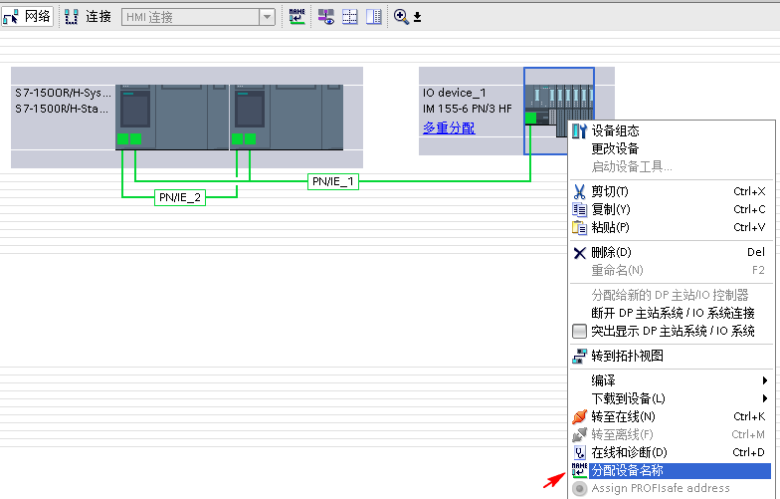Click the topology view icon
Viewport: 780px width, 499px height.
click(x=579, y=357)
